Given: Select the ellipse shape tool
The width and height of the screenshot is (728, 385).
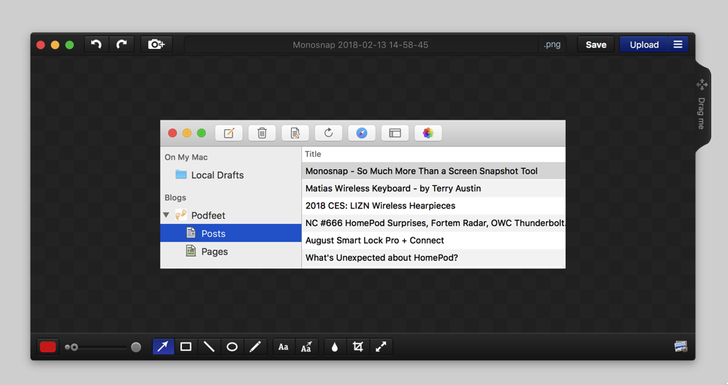Looking at the screenshot, I should (232, 347).
